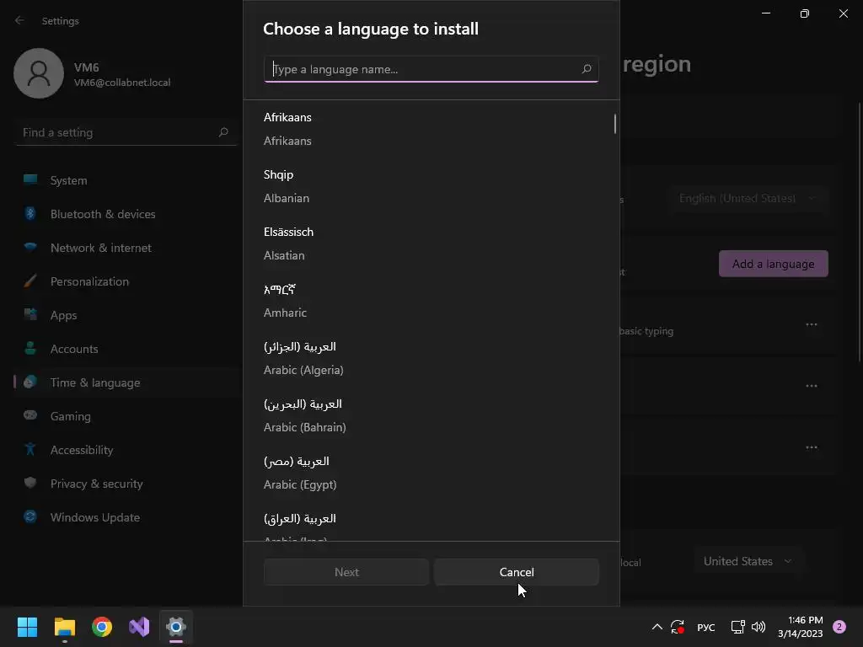Select Amharic language
Screen dimensions: 863x647
pos(431,301)
